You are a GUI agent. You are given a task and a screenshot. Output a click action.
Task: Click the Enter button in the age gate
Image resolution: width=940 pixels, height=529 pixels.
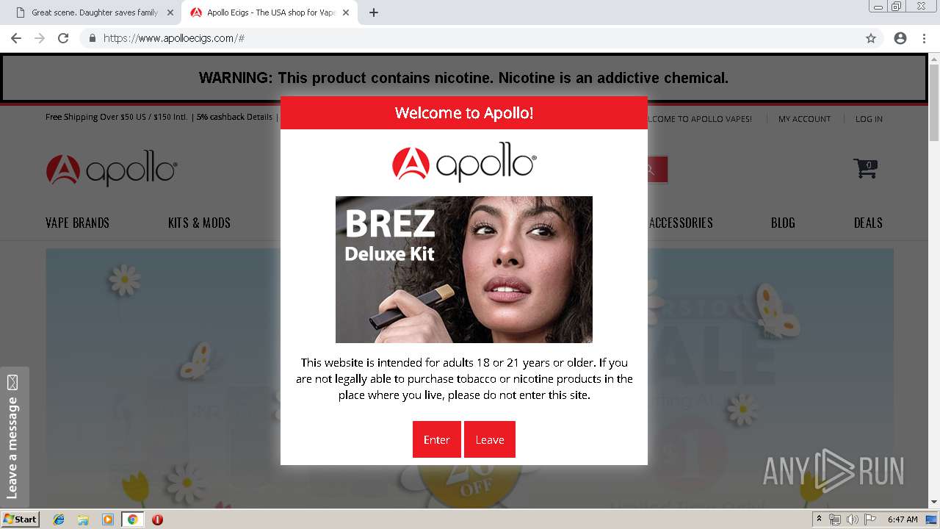(x=436, y=439)
